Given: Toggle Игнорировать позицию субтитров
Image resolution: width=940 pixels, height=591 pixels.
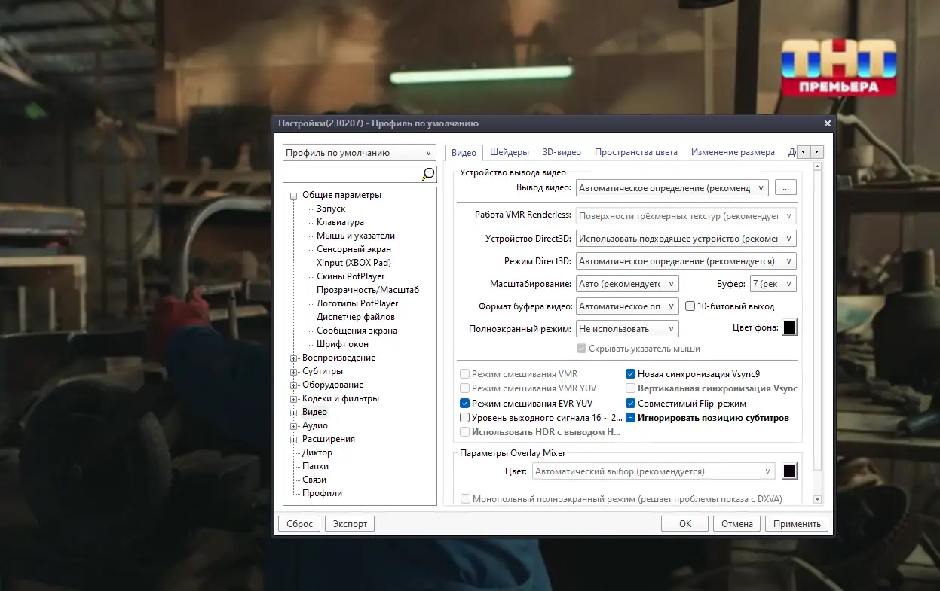Looking at the screenshot, I should [708, 418].
